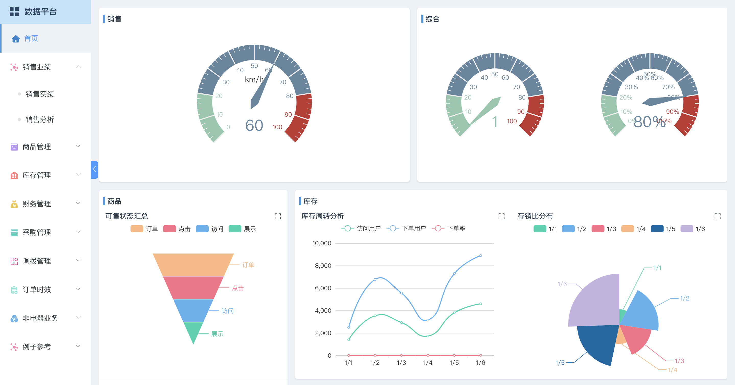The height and width of the screenshot is (385, 735).
Task: Expand the 订单时效 menu chevron
Action: pyautogui.click(x=78, y=289)
